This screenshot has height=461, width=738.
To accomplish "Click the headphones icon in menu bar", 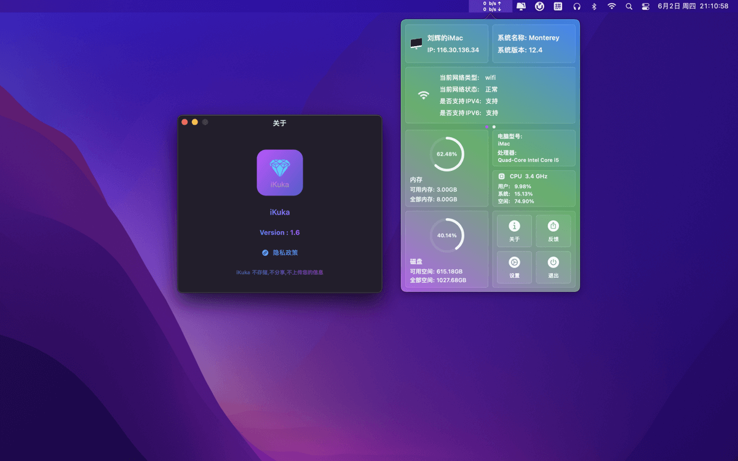I will point(577,6).
